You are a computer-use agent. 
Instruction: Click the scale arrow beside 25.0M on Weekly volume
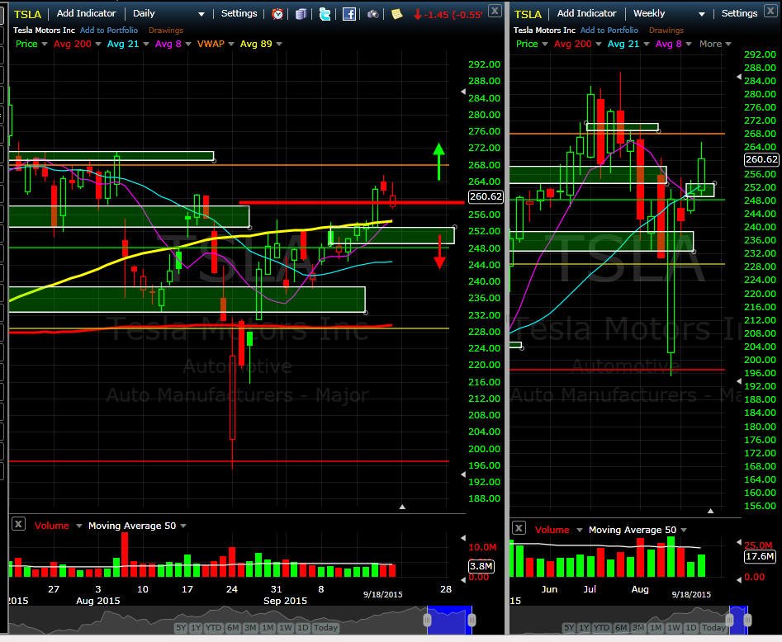point(738,542)
